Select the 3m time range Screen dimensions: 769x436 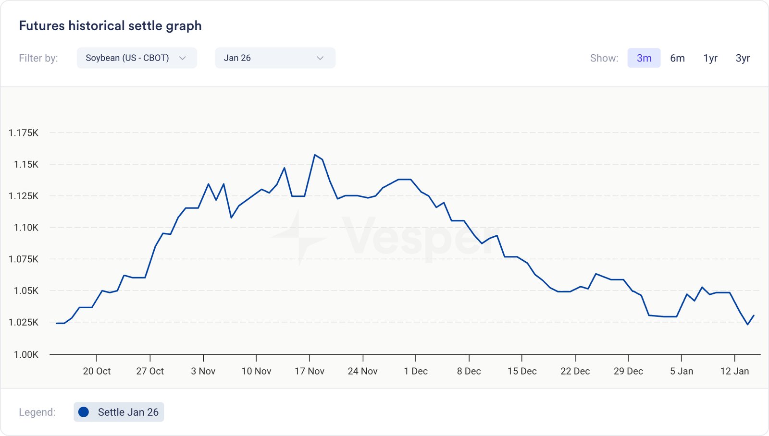point(644,58)
